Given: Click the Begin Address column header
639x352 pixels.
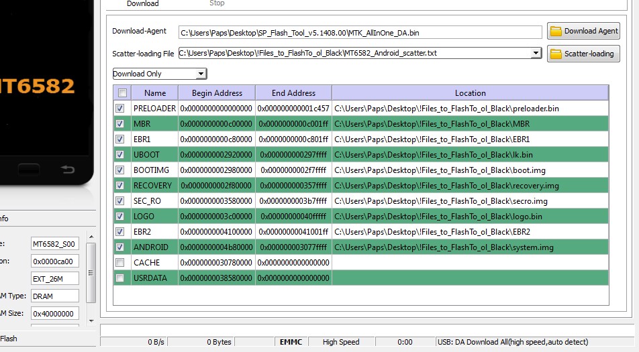Looking at the screenshot, I should [217, 93].
